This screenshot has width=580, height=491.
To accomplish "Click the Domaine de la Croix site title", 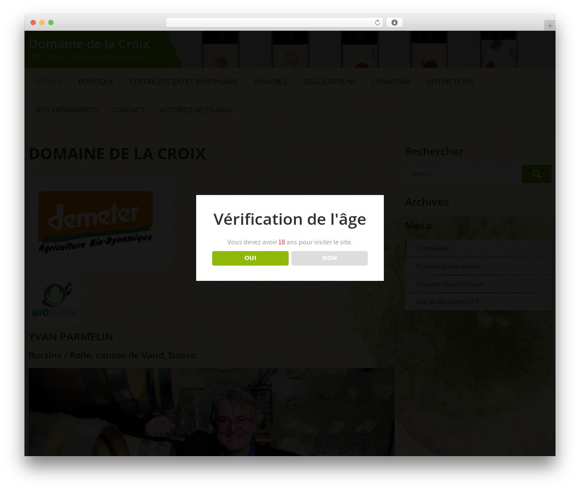I will point(89,44).
